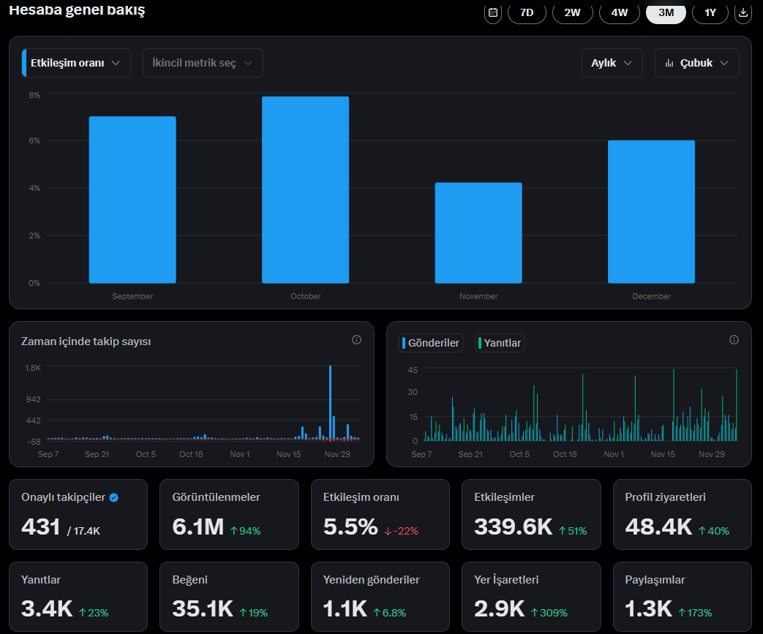Select the 1Y time range
This screenshot has width=763, height=634.
pos(710,12)
